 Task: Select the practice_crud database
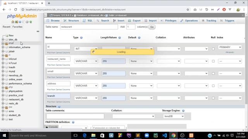pos(16,95)
